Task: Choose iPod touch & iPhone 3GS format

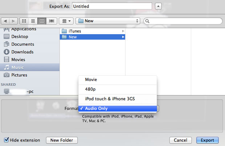Action: (118, 99)
